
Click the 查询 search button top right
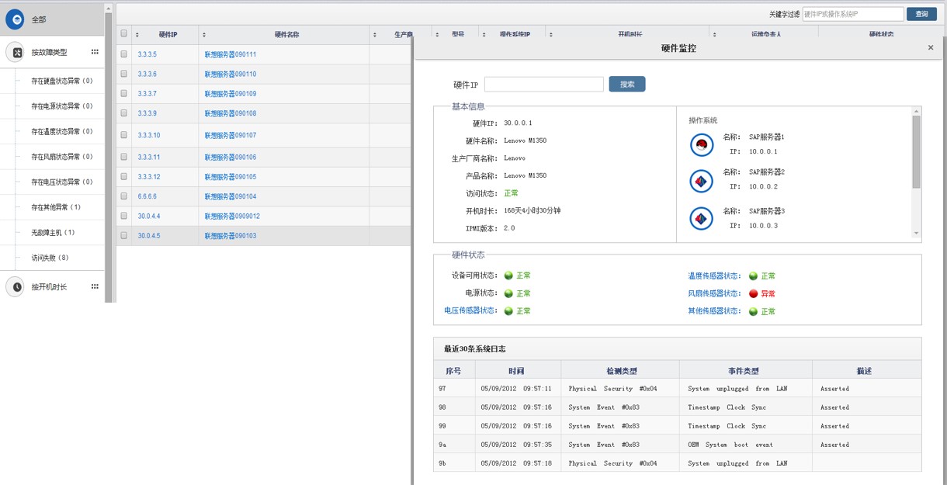click(921, 13)
